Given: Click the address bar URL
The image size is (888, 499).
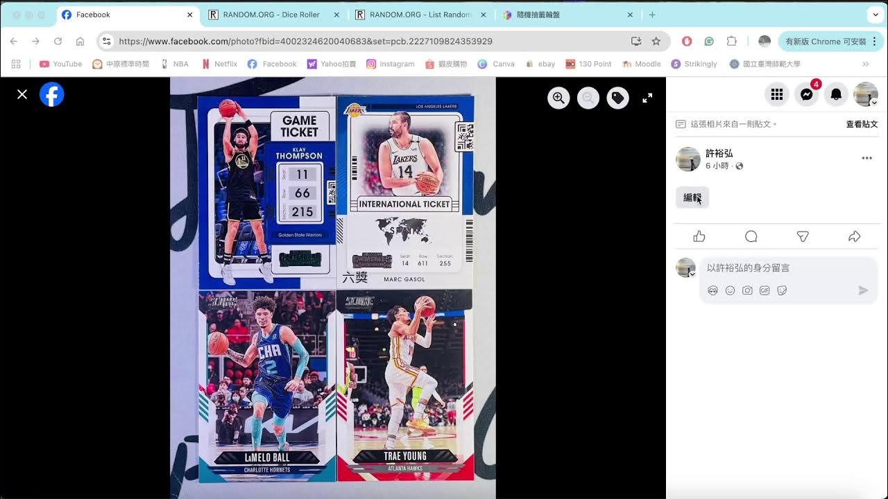Looking at the screenshot, I should click(305, 42).
